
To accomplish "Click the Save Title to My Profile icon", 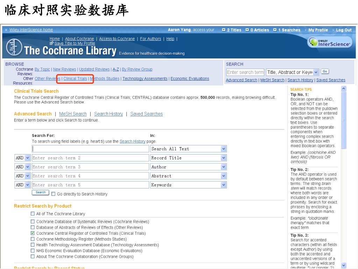I will click(51, 43).
